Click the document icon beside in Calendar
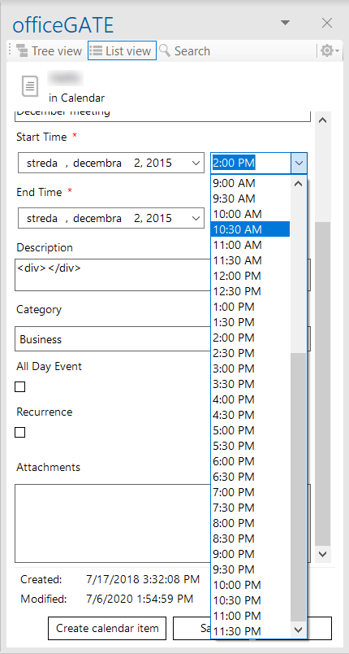The width and height of the screenshot is (349, 654). [x=30, y=87]
